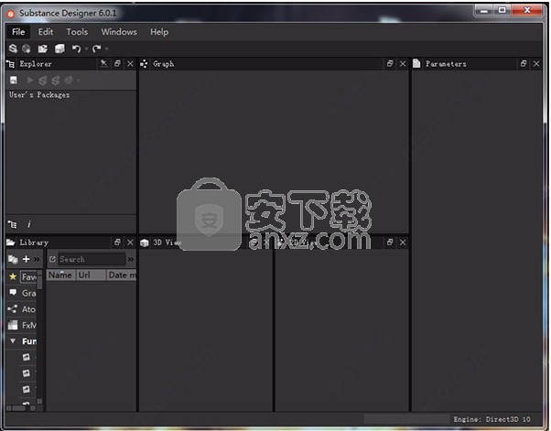
Task: Click the icon left of Library Search field
Action: coord(52,259)
